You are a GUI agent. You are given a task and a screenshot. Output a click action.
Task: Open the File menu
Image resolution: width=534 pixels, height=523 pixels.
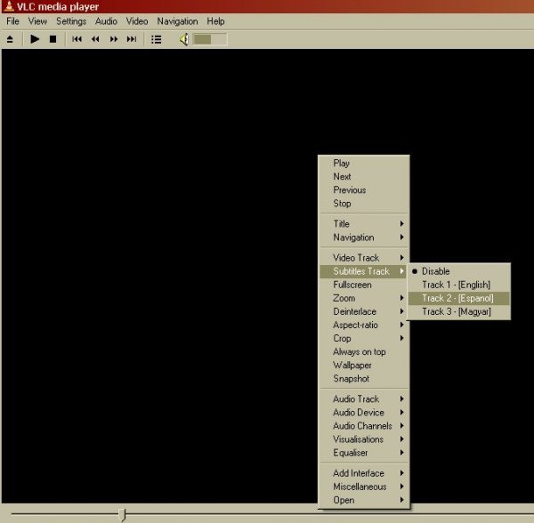(12, 21)
